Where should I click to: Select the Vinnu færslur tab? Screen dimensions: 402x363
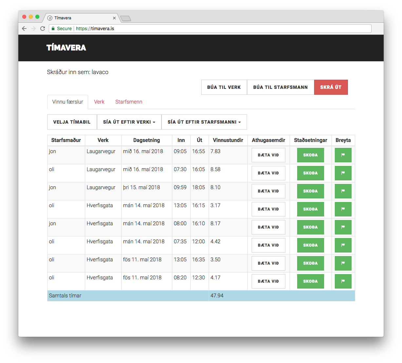click(67, 102)
